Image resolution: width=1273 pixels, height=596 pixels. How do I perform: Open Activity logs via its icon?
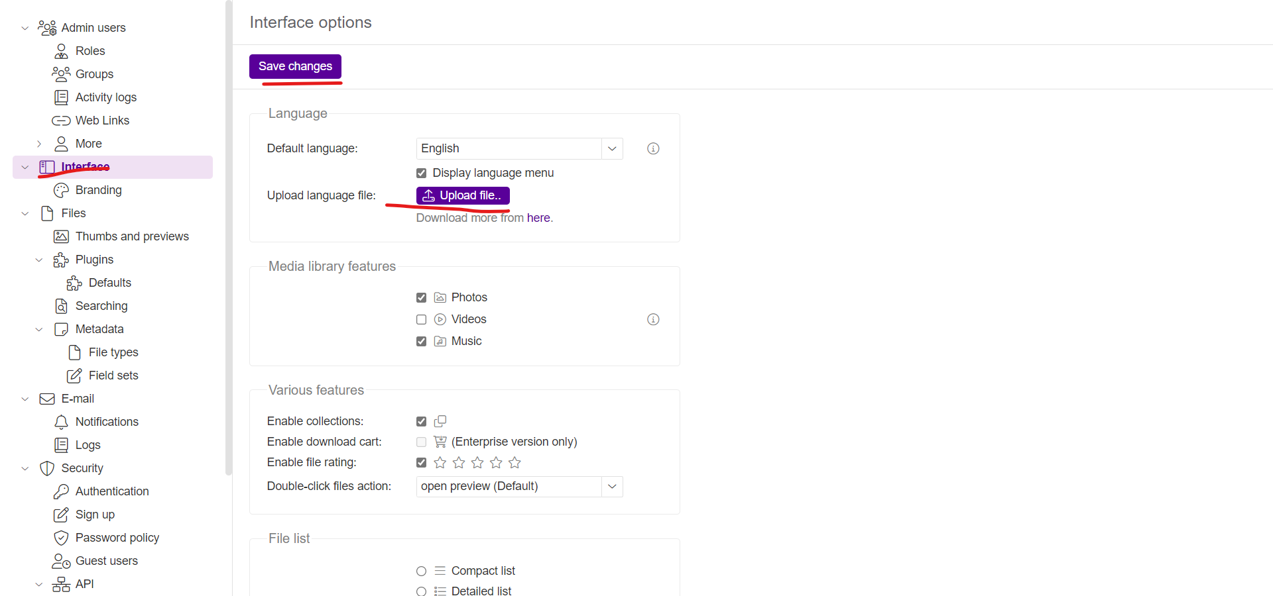coord(61,97)
